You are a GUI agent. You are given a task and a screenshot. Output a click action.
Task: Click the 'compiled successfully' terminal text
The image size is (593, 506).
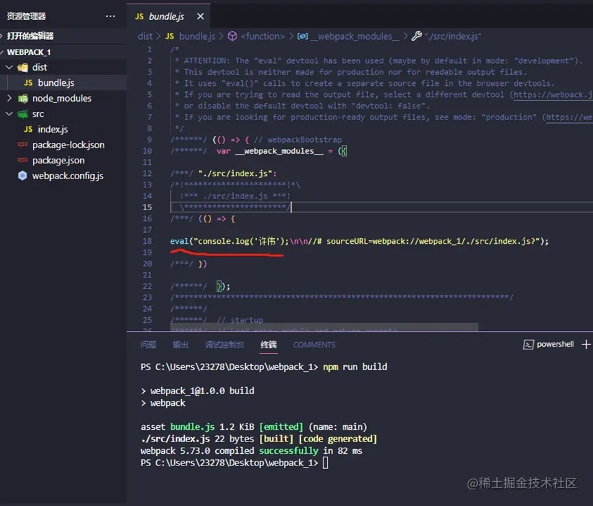click(x=267, y=450)
